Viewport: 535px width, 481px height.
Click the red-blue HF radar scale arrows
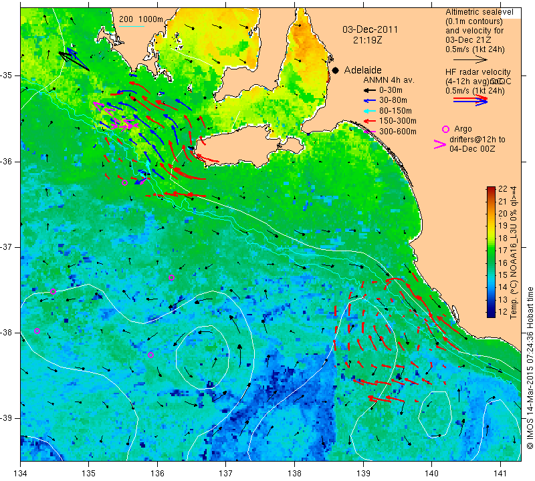tap(471, 100)
